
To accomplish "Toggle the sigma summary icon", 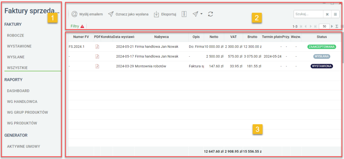I will (337, 26).
